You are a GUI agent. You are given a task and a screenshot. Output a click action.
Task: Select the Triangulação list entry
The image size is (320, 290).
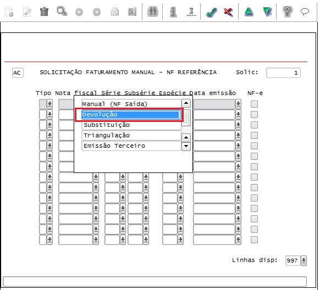click(x=131, y=136)
